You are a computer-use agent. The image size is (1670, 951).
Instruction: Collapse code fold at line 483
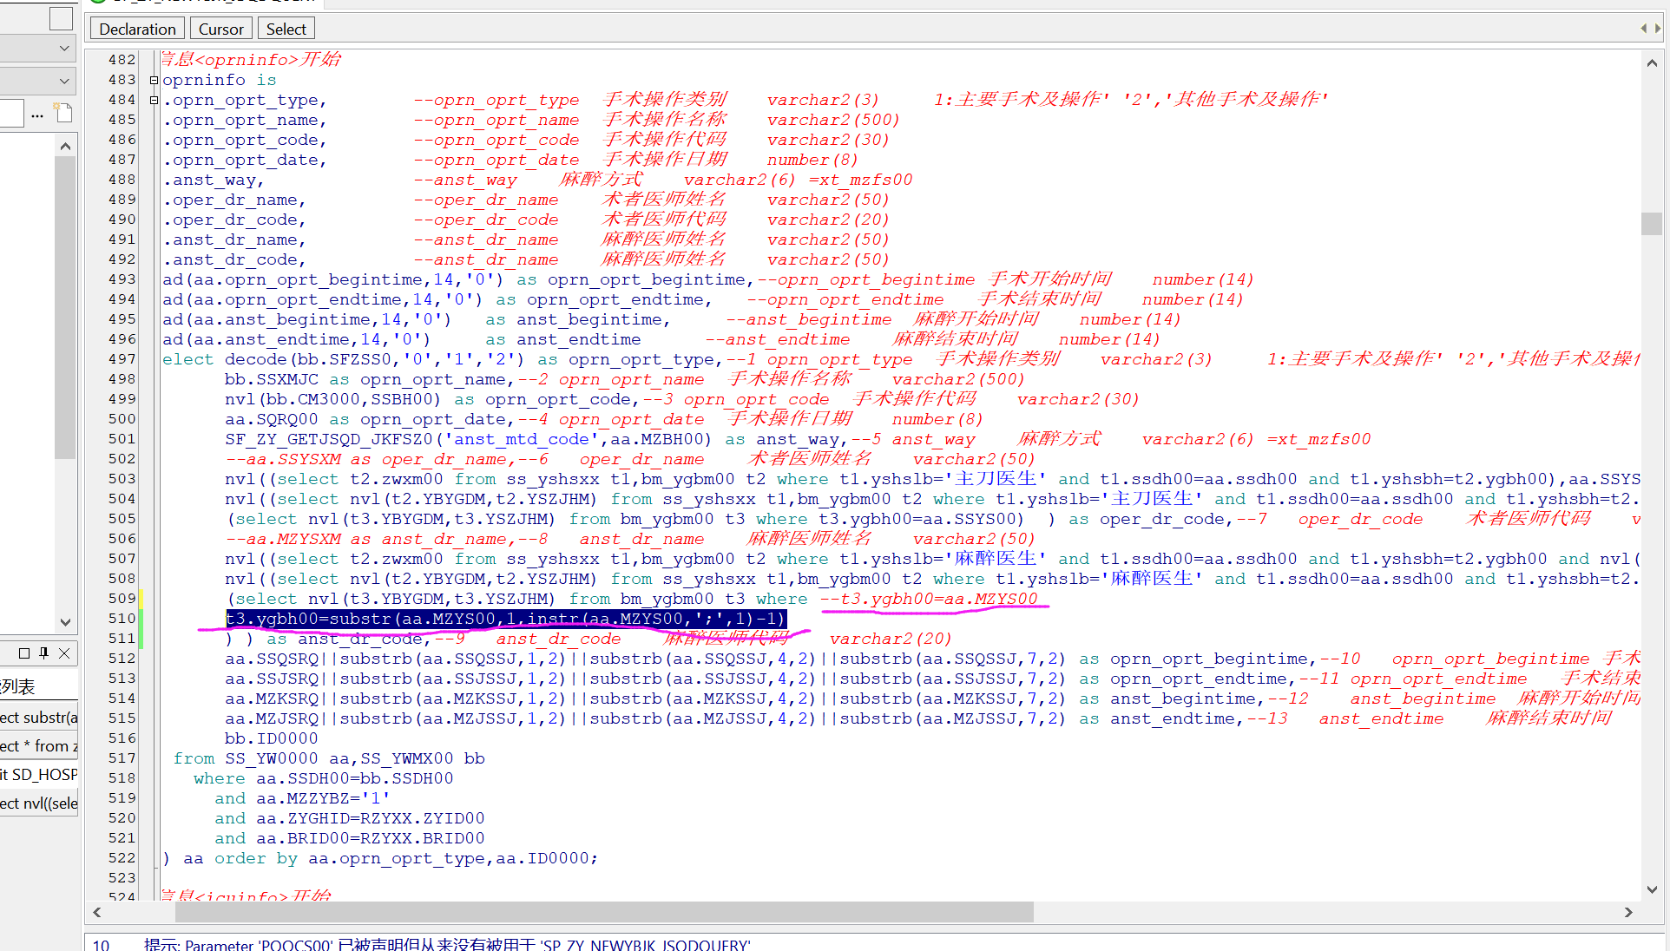154,80
